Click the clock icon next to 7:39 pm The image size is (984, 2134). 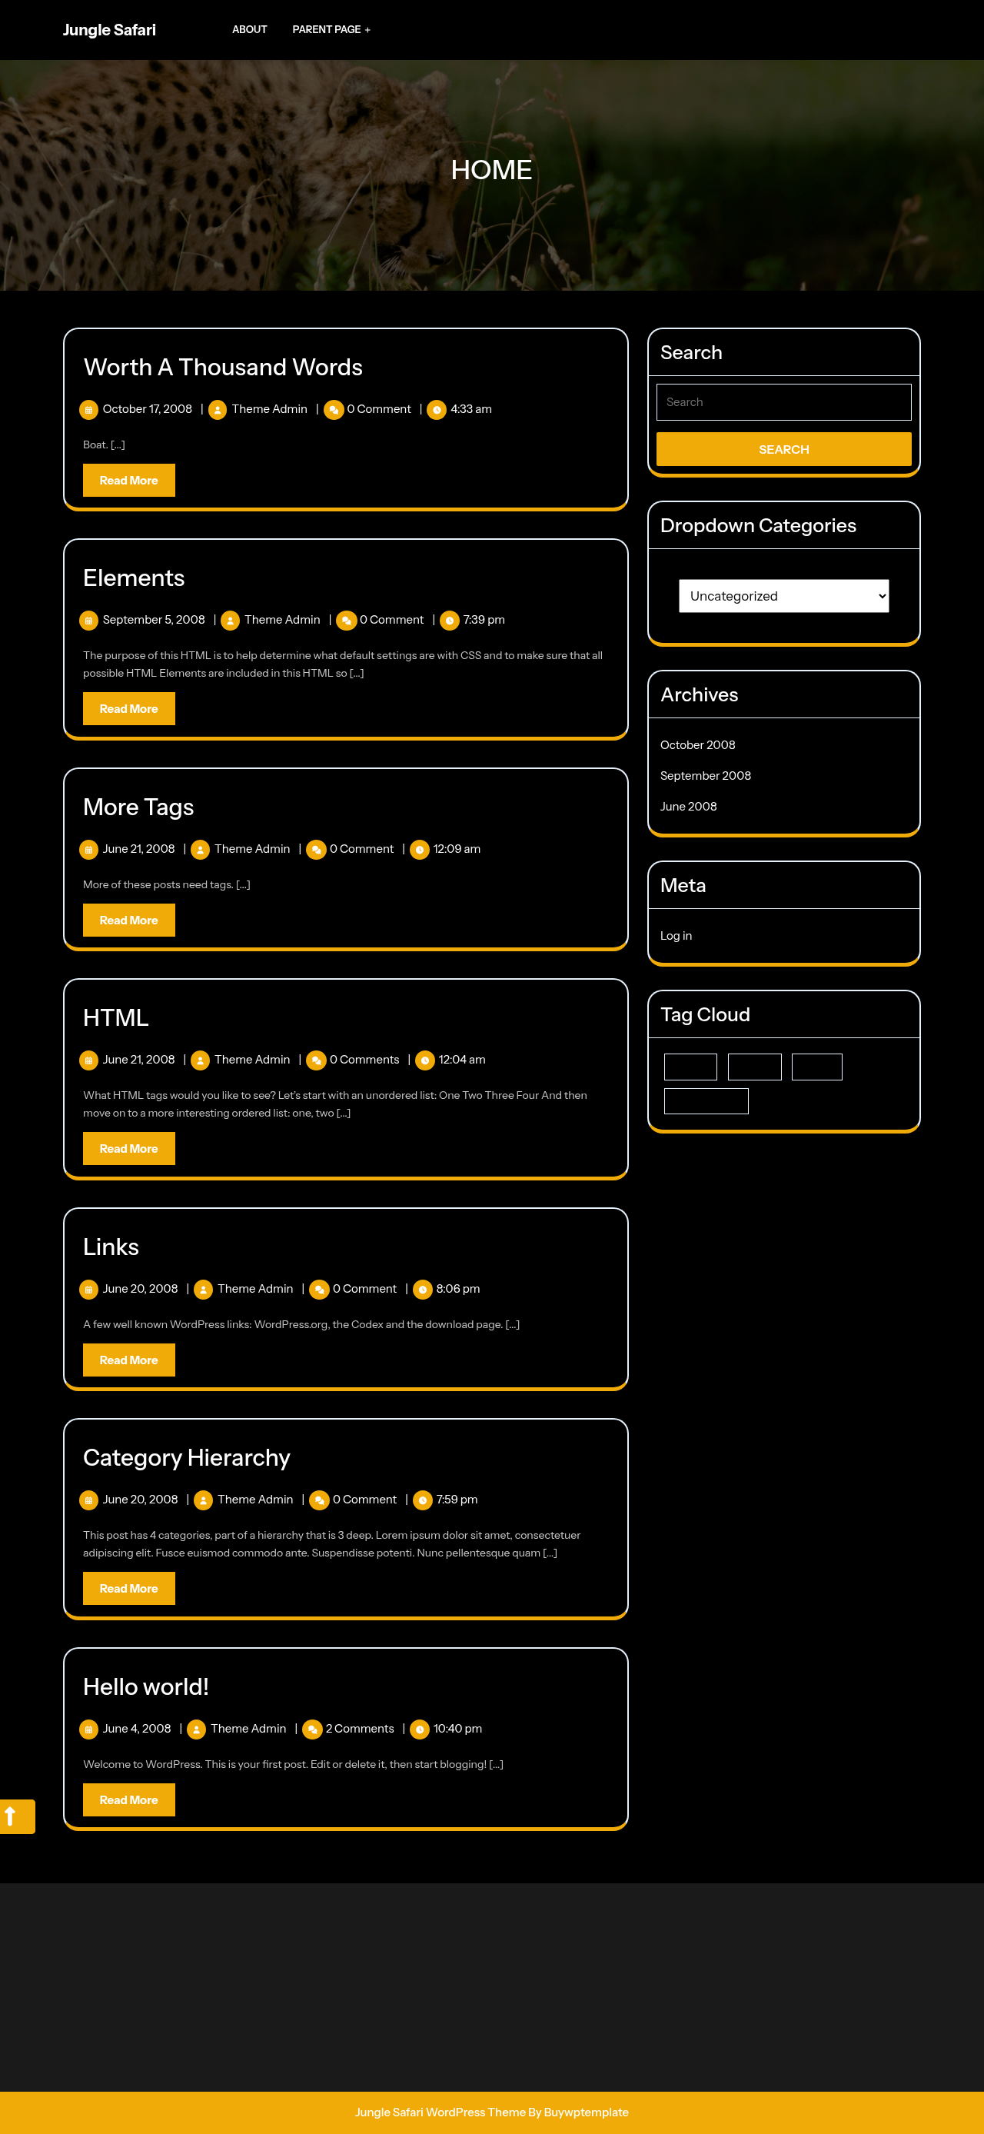(450, 621)
